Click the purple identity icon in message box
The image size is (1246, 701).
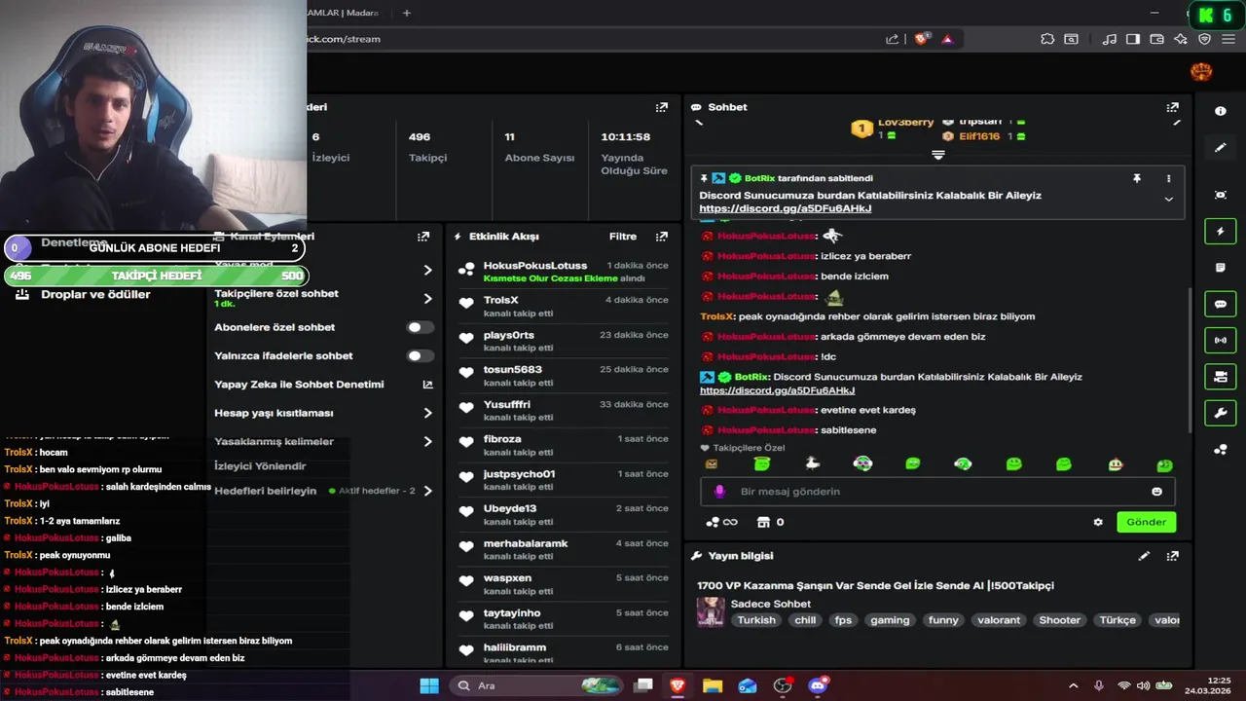click(720, 492)
